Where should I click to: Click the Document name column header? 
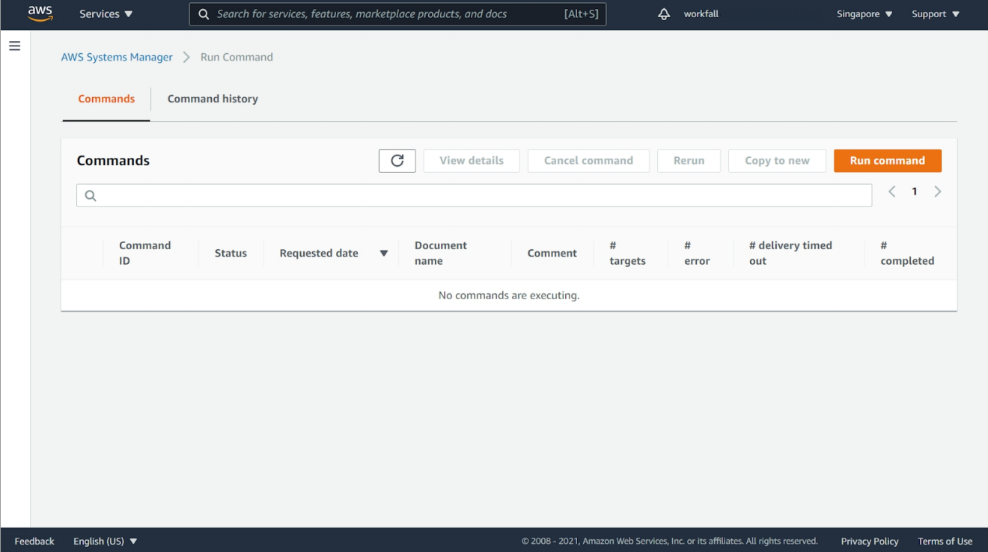coord(441,254)
